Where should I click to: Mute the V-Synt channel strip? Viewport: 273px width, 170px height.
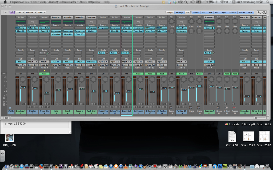click(x=225, y=104)
